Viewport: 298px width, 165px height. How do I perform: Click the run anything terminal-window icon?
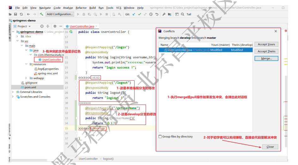pyautogui.click(x=177, y=14)
